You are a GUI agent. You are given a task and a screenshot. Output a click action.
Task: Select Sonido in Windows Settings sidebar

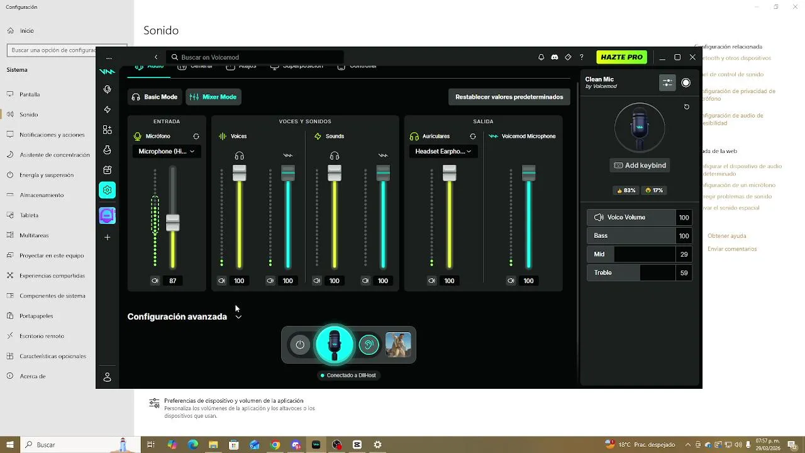[28, 115]
